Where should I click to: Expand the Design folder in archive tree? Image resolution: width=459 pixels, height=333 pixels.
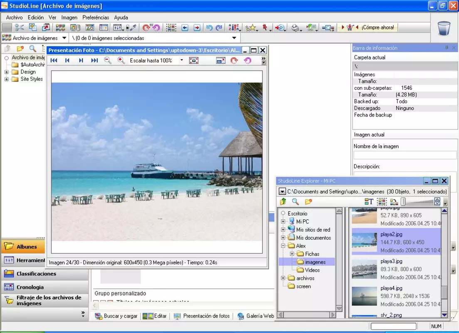6,72
